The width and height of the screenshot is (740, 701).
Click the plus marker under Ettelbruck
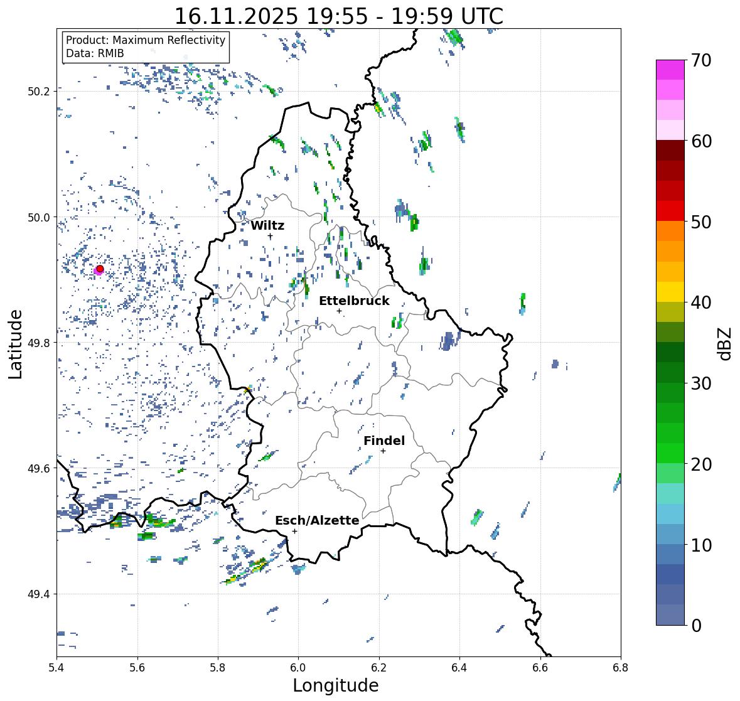point(339,311)
